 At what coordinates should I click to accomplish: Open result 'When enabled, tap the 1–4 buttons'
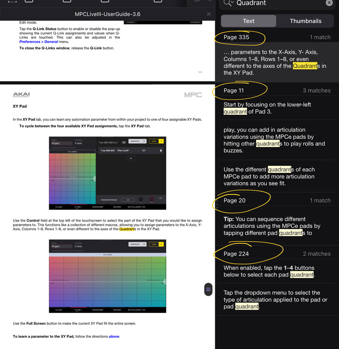pyautogui.click(x=277, y=271)
